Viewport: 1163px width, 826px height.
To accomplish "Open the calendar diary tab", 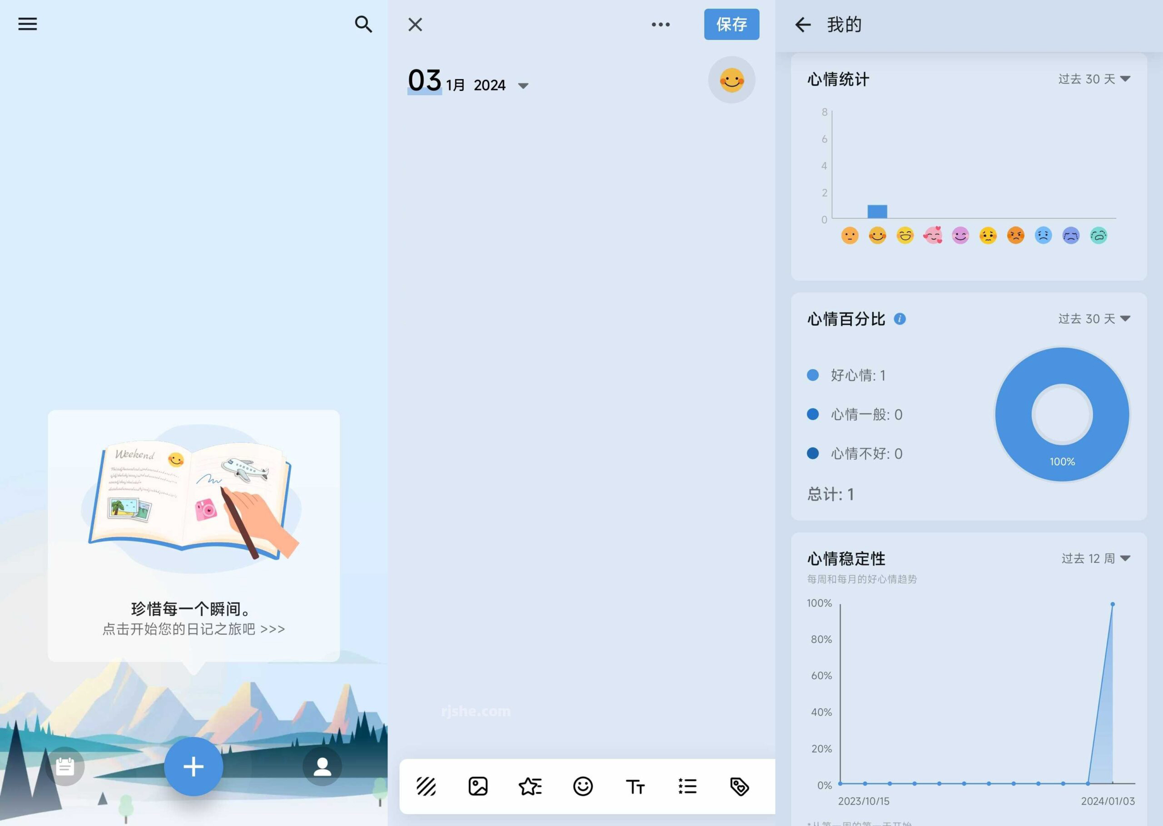I will [65, 766].
